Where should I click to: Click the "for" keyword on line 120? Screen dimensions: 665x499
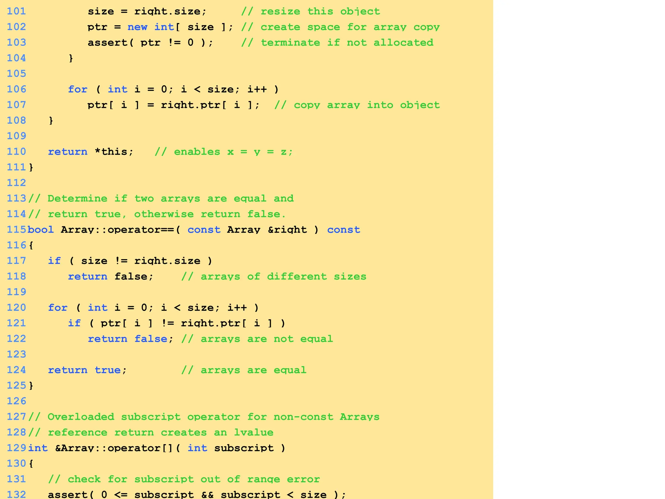[58, 308]
